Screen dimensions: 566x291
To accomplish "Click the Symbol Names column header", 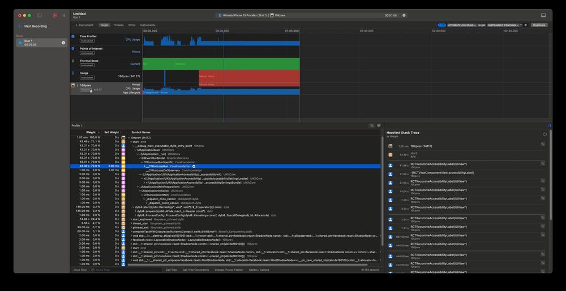I will tap(141, 132).
